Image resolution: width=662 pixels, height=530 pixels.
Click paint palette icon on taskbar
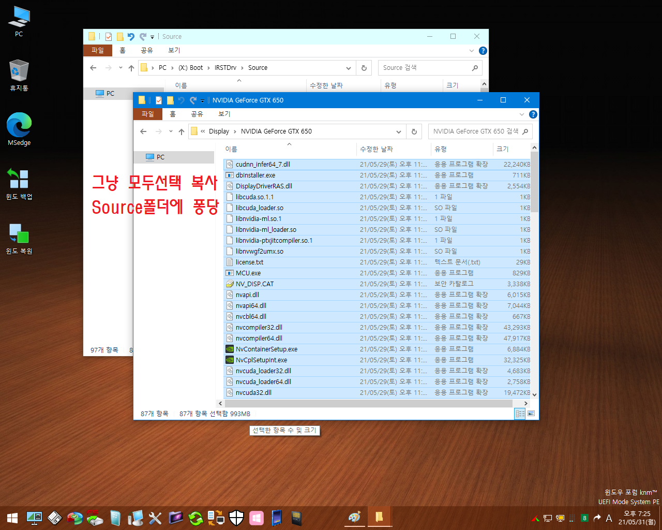point(354,518)
